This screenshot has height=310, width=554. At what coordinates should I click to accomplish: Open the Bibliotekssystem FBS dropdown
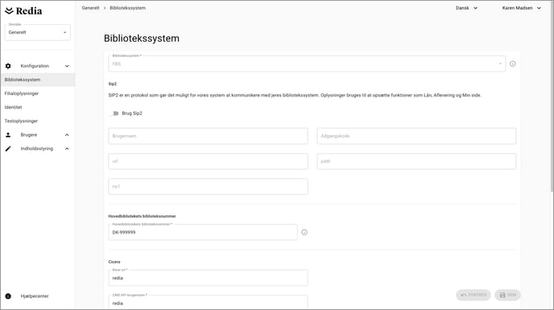307,63
